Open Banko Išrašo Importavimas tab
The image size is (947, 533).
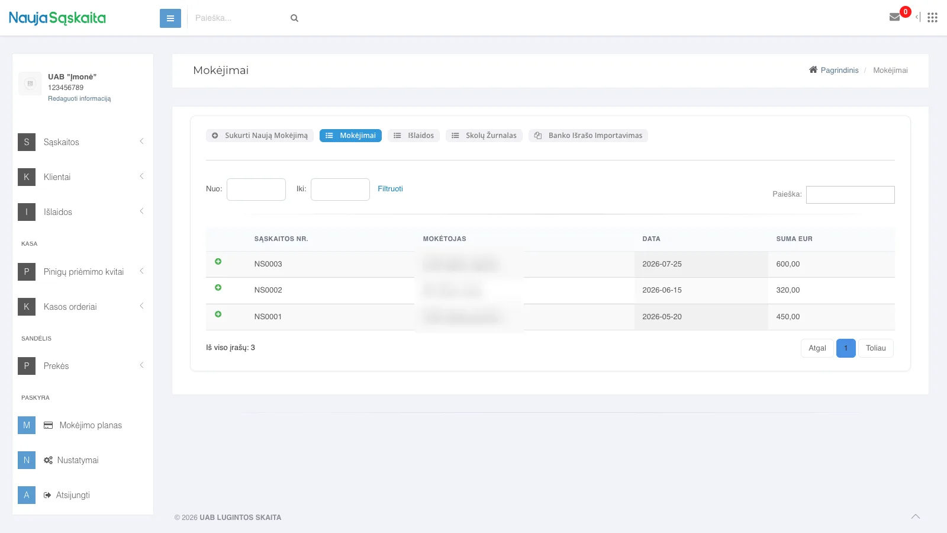[588, 136]
